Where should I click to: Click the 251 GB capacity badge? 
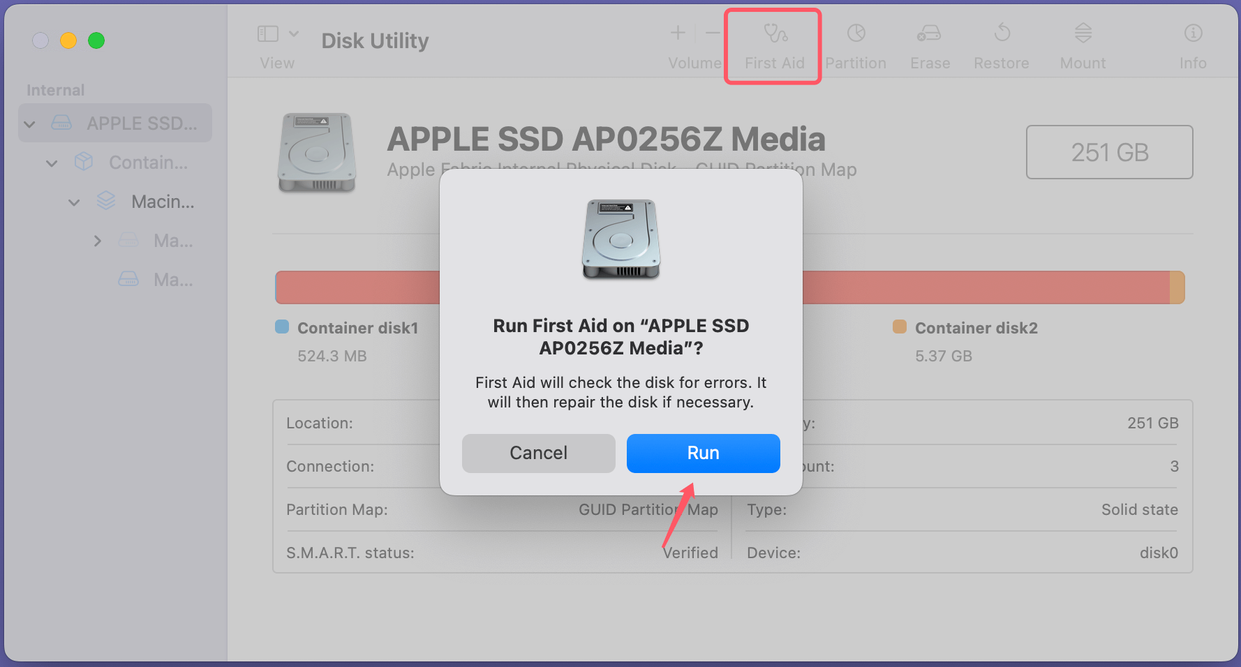(x=1109, y=152)
